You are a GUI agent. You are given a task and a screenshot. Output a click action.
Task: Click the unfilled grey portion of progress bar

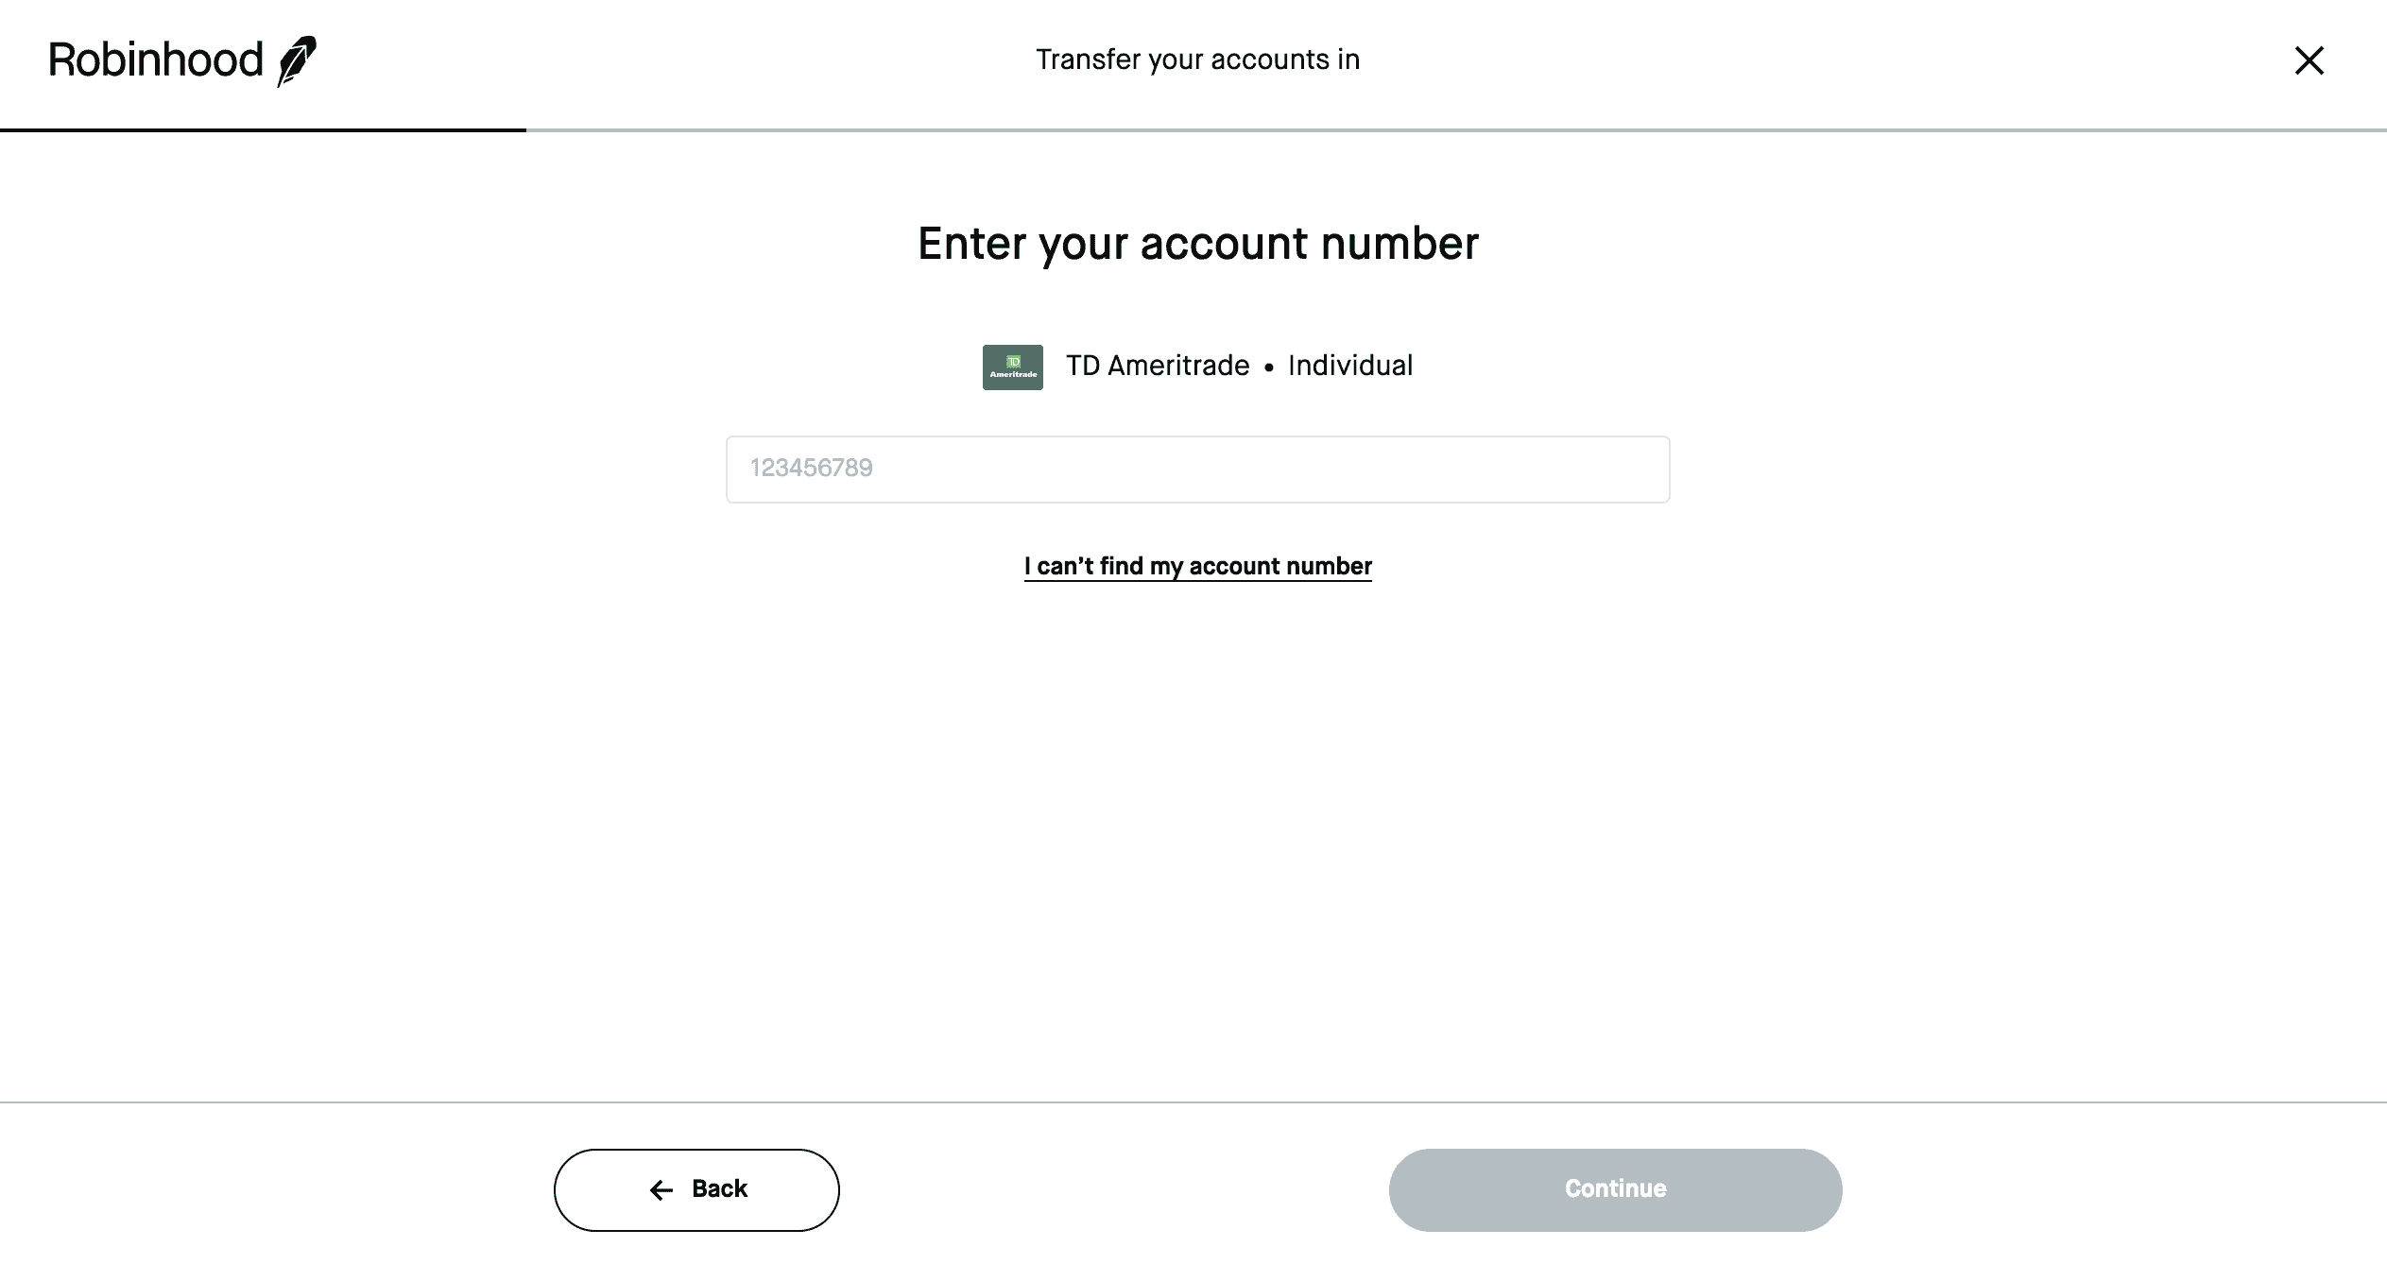[x=1455, y=129]
